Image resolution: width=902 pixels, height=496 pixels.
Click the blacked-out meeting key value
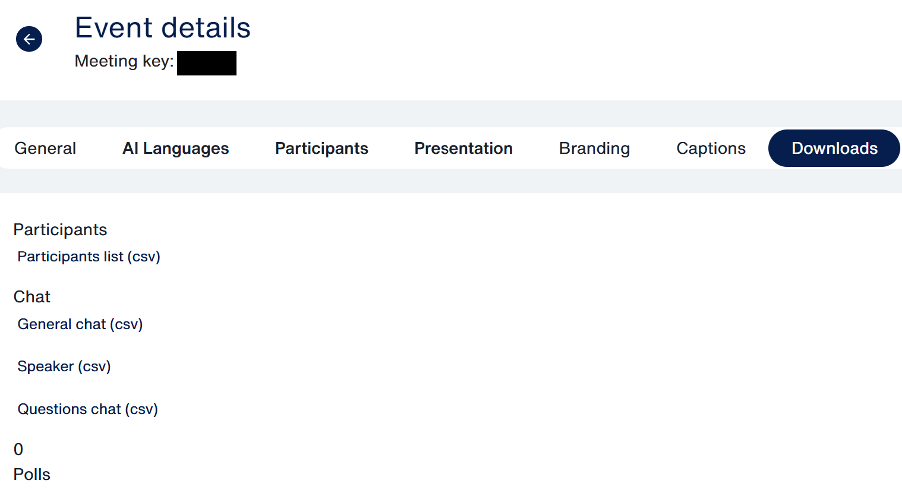pyautogui.click(x=207, y=63)
